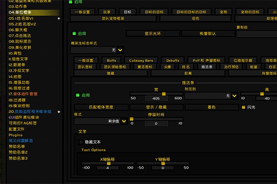
Task: Open the 位面指示器 sub-tab
Action: click(243, 60)
